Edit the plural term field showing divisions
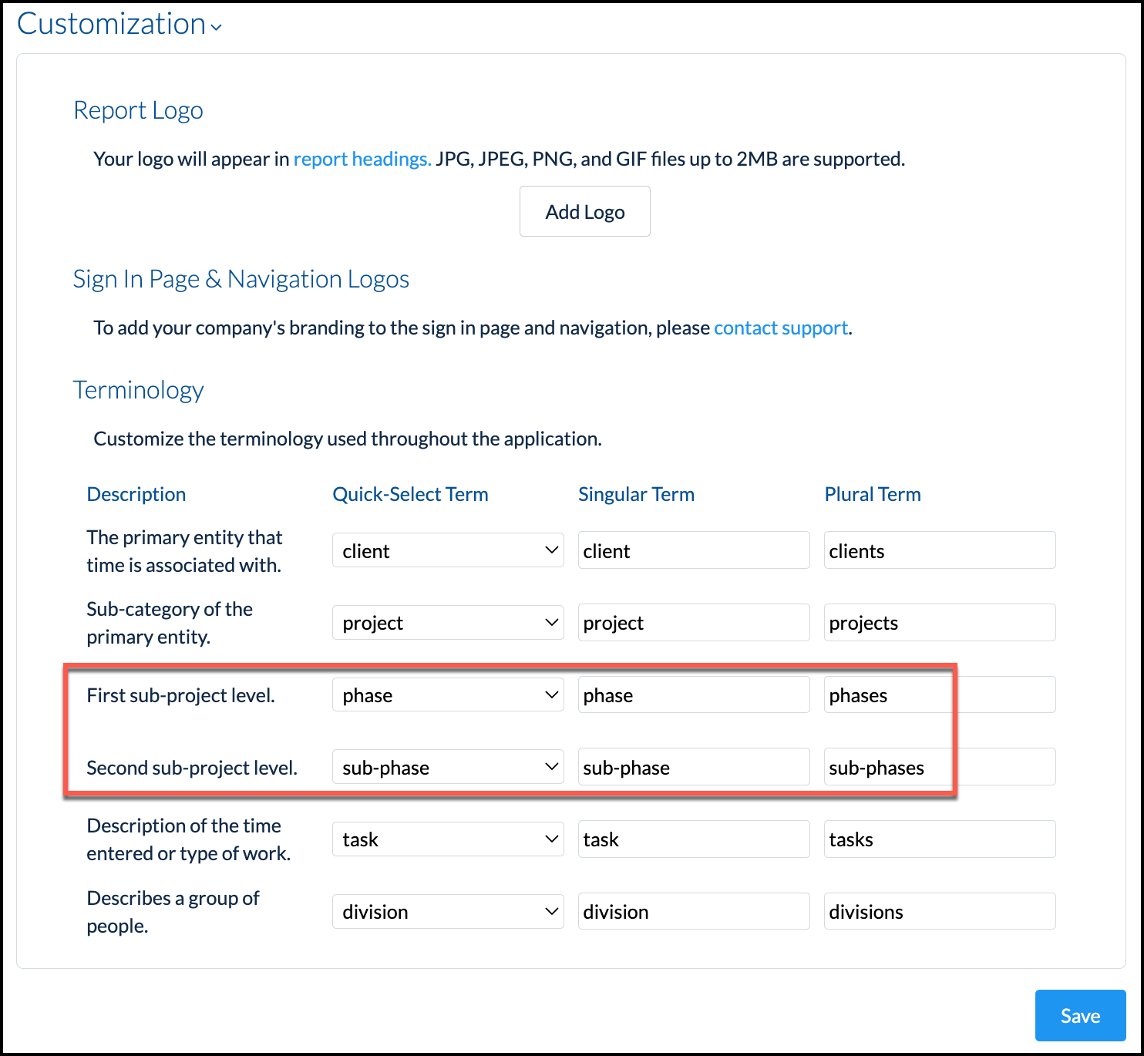1144x1056 pixels. [938, 911]
